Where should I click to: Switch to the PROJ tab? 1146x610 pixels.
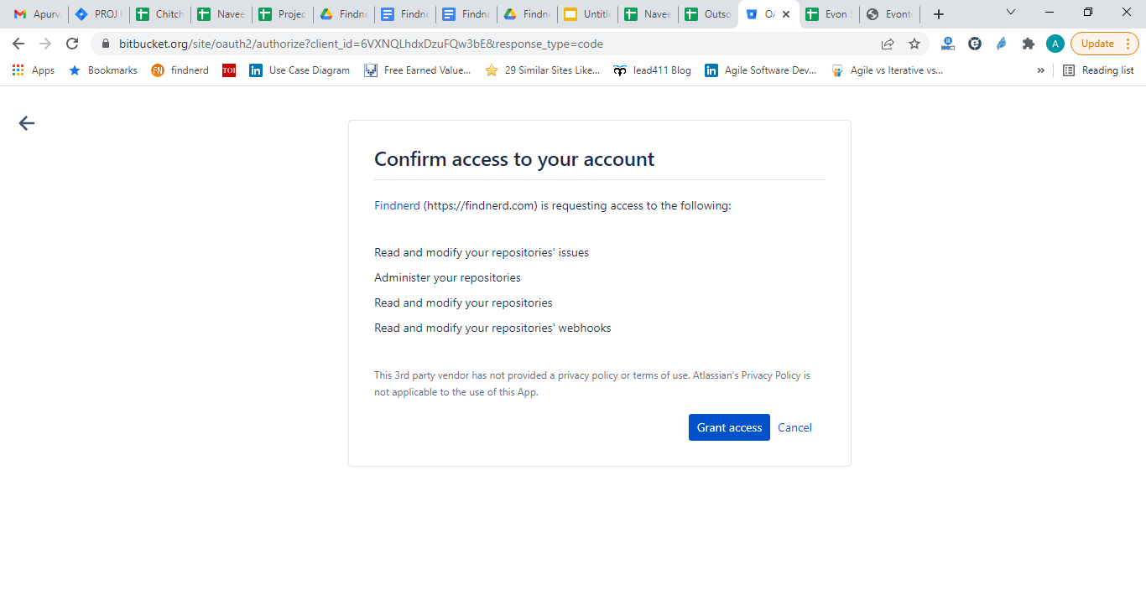pos(98,14)
